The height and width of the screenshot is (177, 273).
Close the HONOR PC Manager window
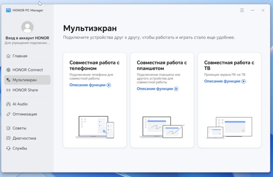click(x=263, y=10)
